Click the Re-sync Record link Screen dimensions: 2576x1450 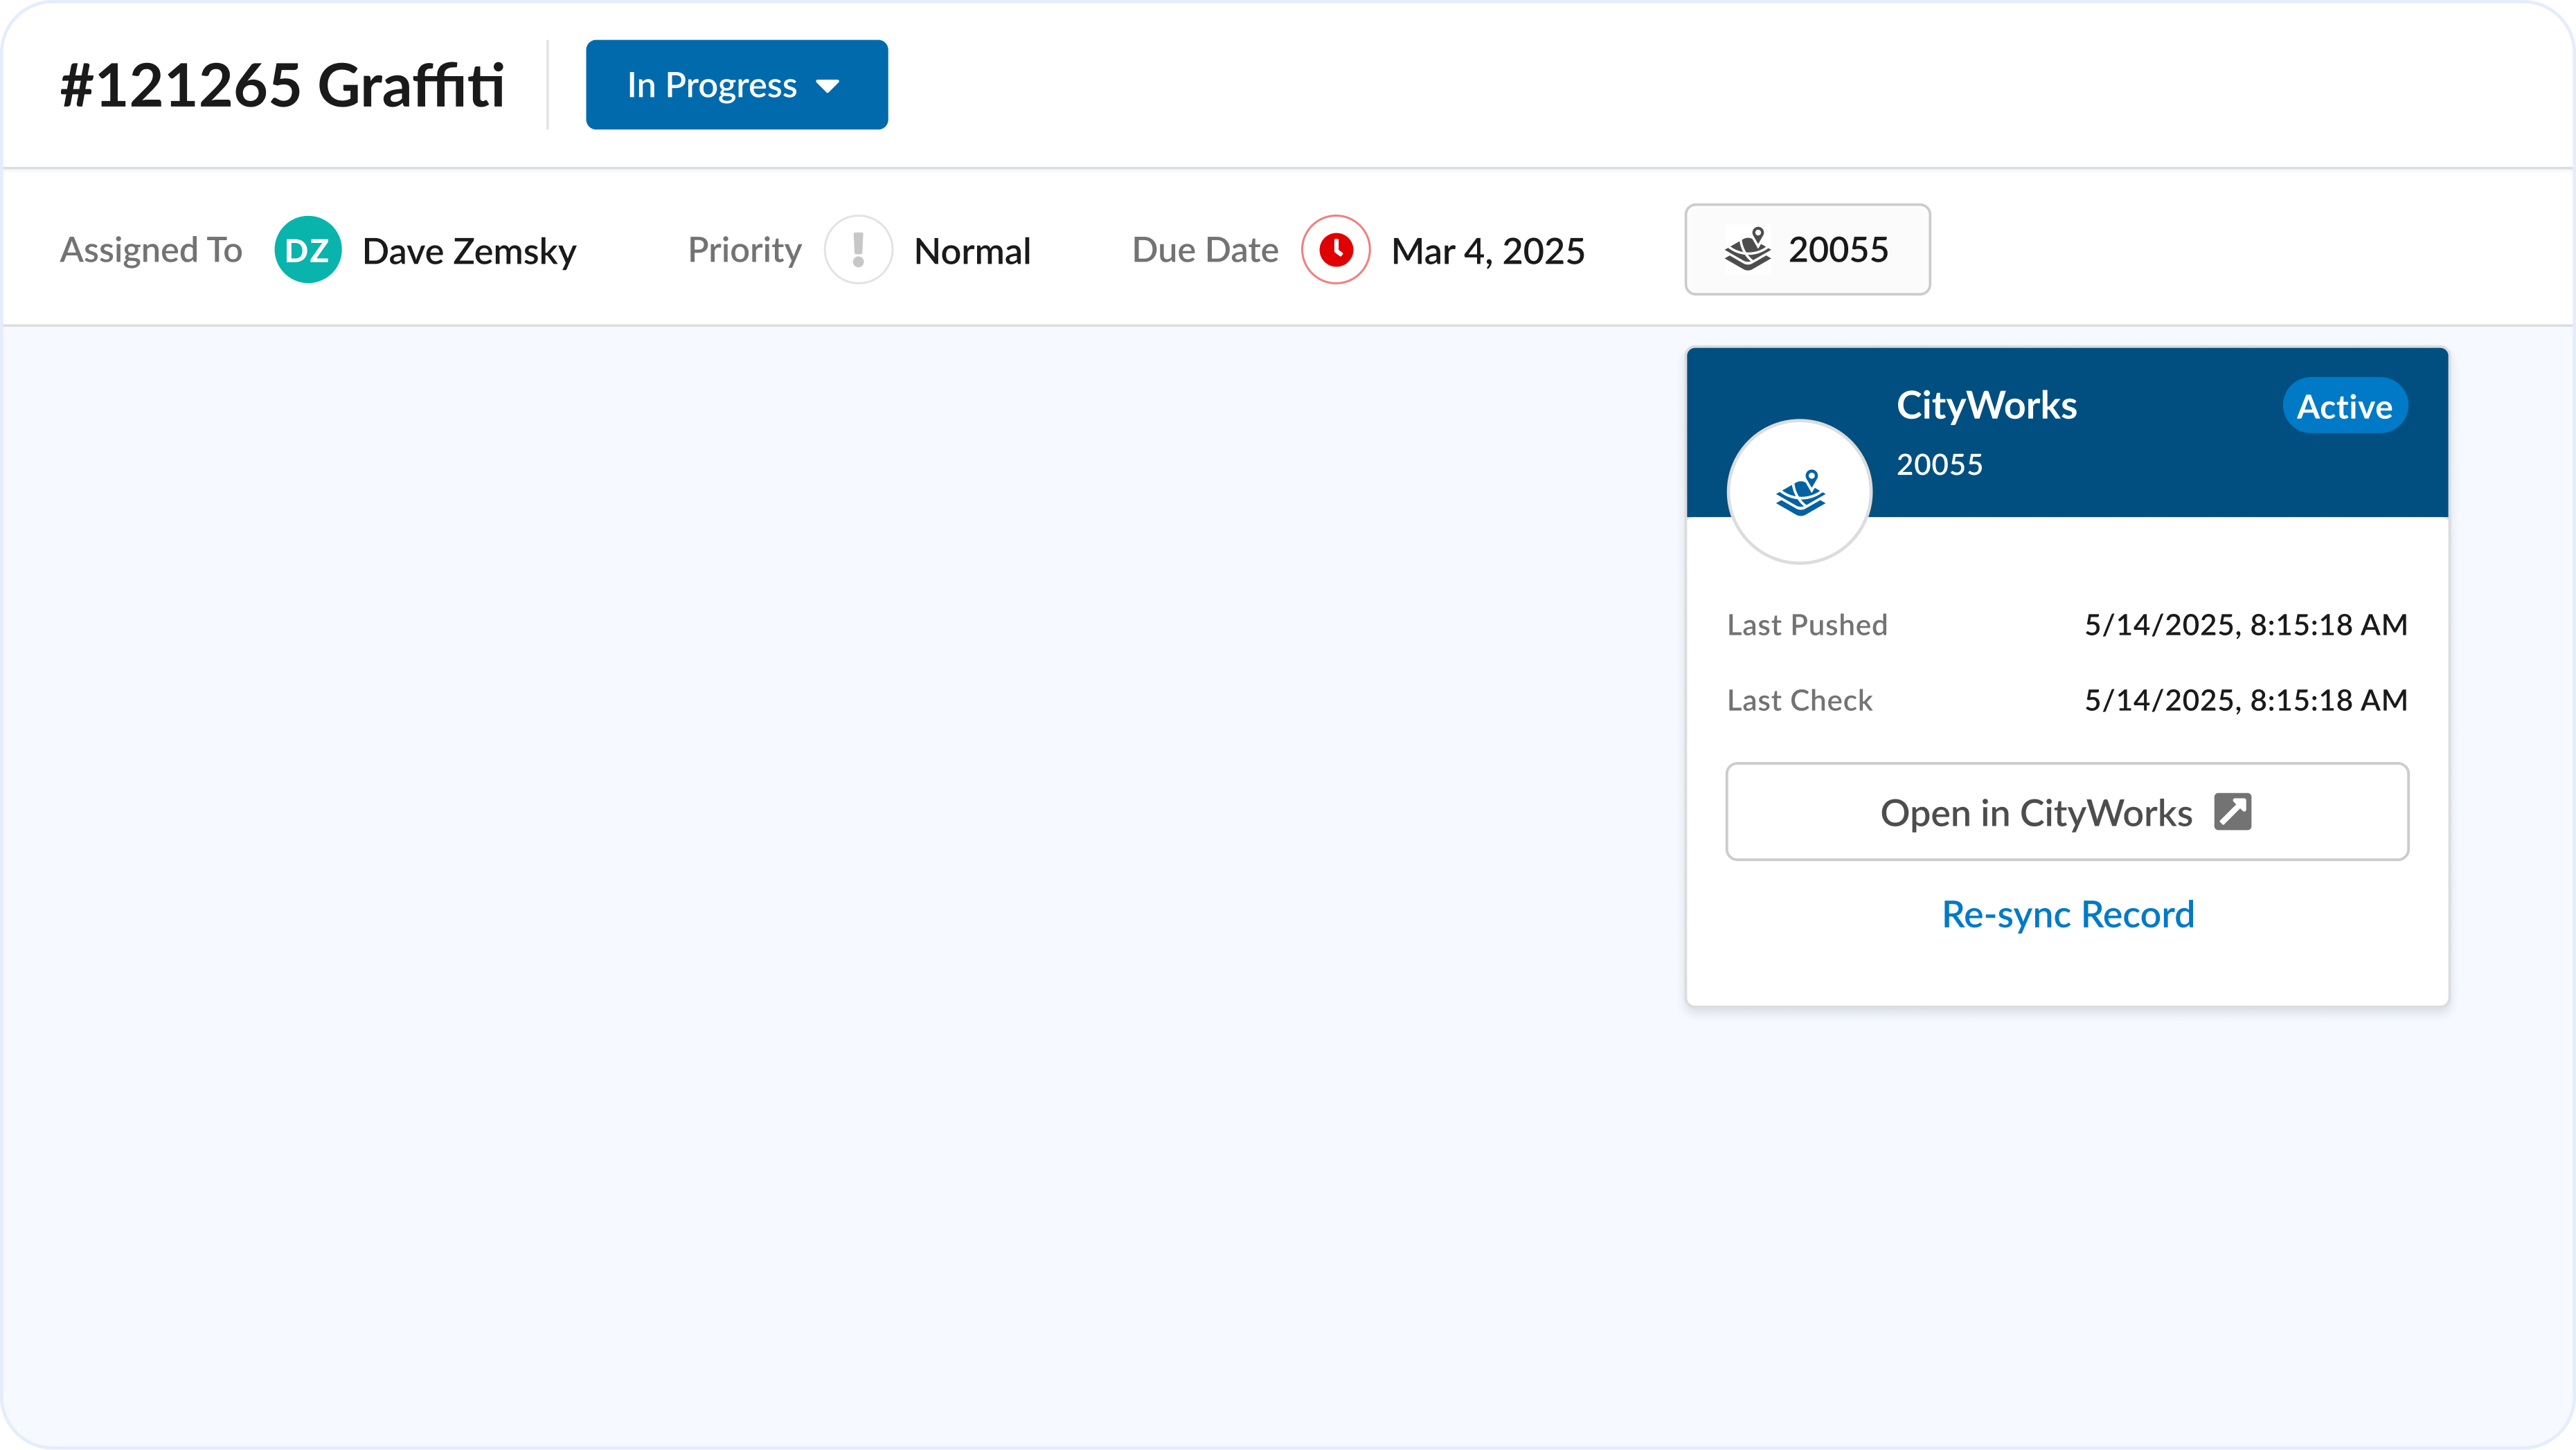click(x=2067, y=914)
